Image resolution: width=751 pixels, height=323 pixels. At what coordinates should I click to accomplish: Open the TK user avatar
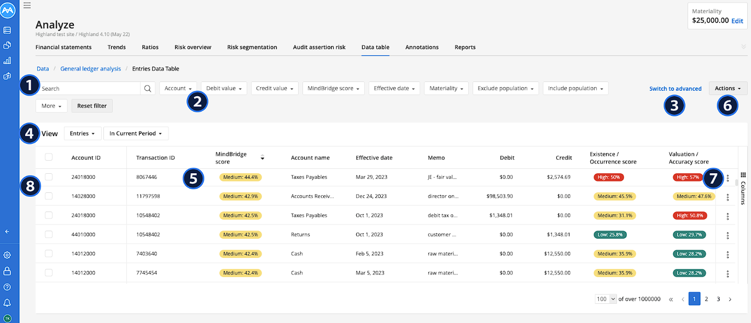(8, 318)
